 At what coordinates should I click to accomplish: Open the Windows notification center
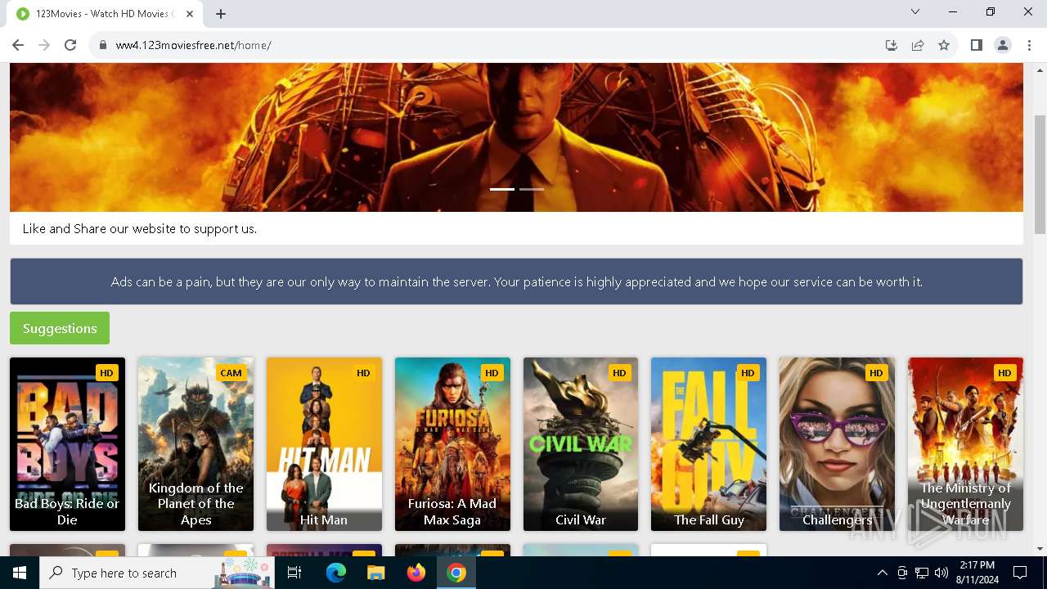pyautogui.click(x=1020, y=573)
